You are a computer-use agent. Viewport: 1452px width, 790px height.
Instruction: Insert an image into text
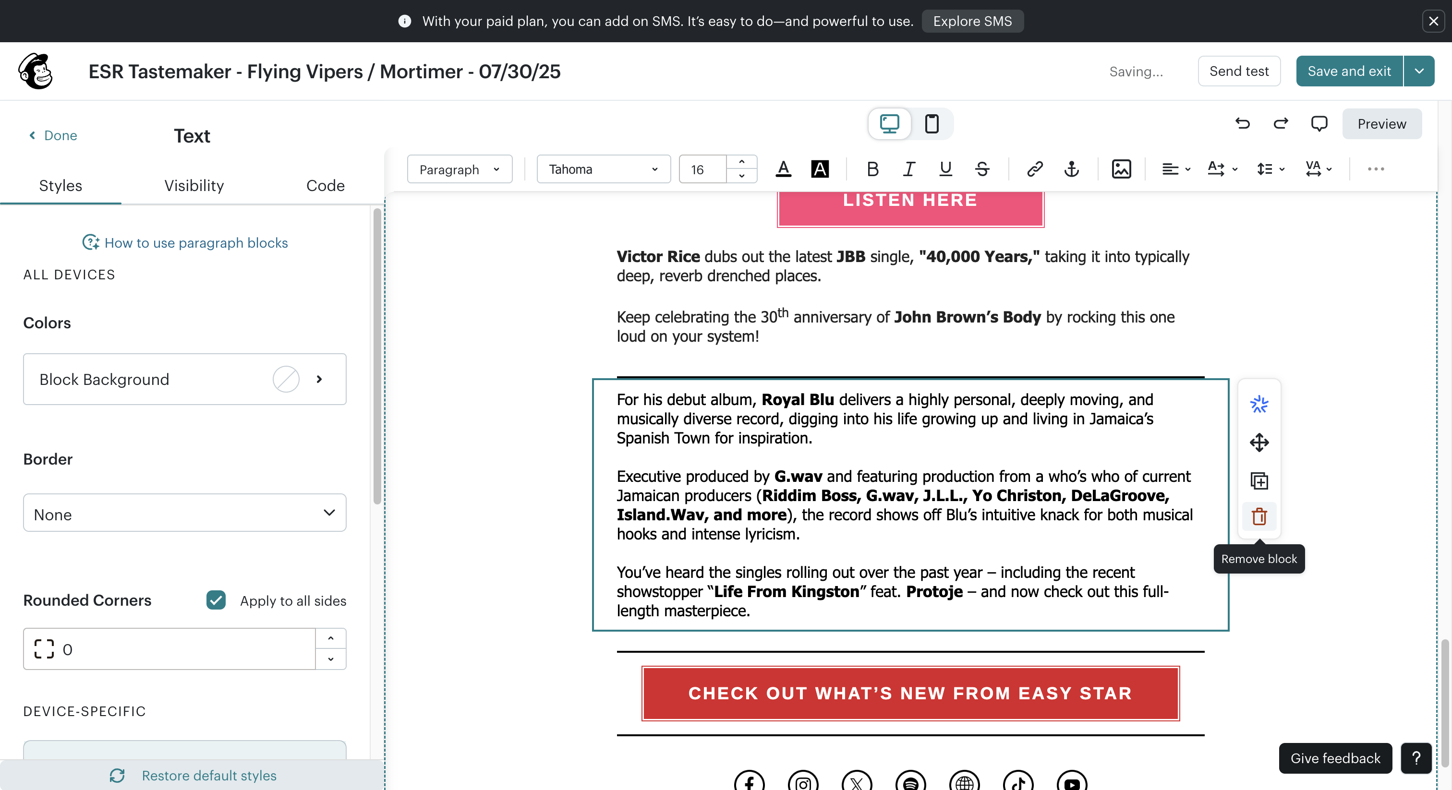(x=1121, y=169)
